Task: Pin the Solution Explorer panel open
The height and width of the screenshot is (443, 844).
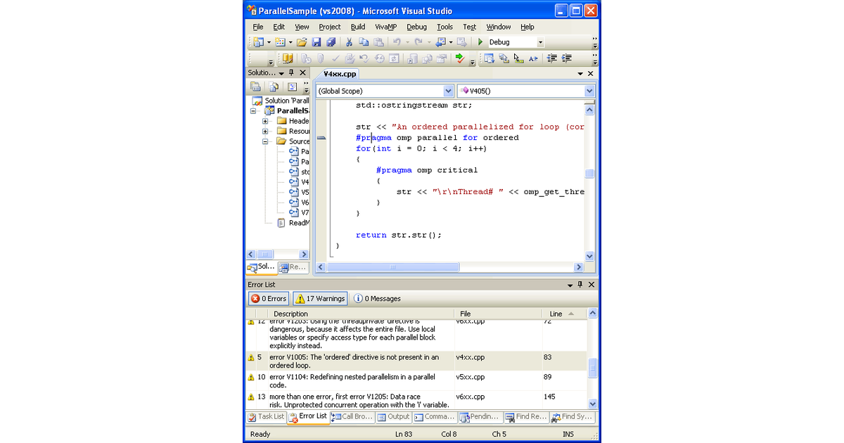Action: [290, 72]
